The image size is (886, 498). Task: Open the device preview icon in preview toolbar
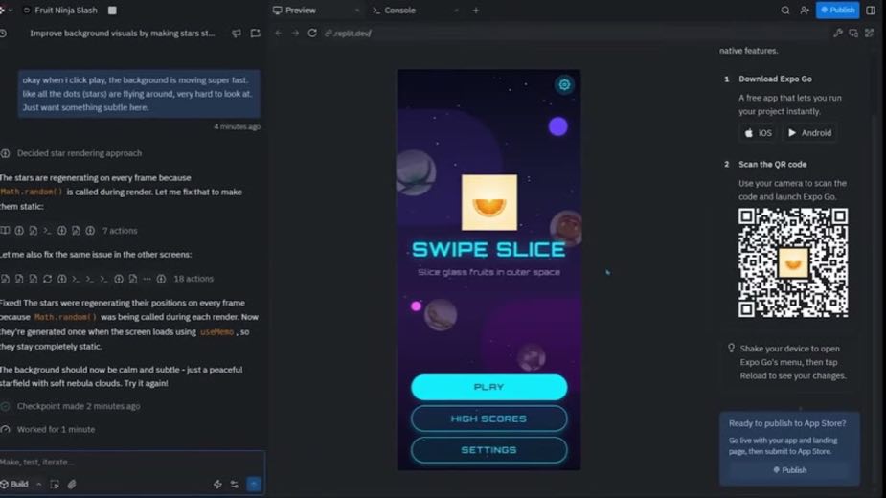[x=853, y=34]
